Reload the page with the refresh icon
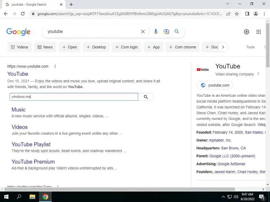270x202 pixels. click(x=23, y=14)
